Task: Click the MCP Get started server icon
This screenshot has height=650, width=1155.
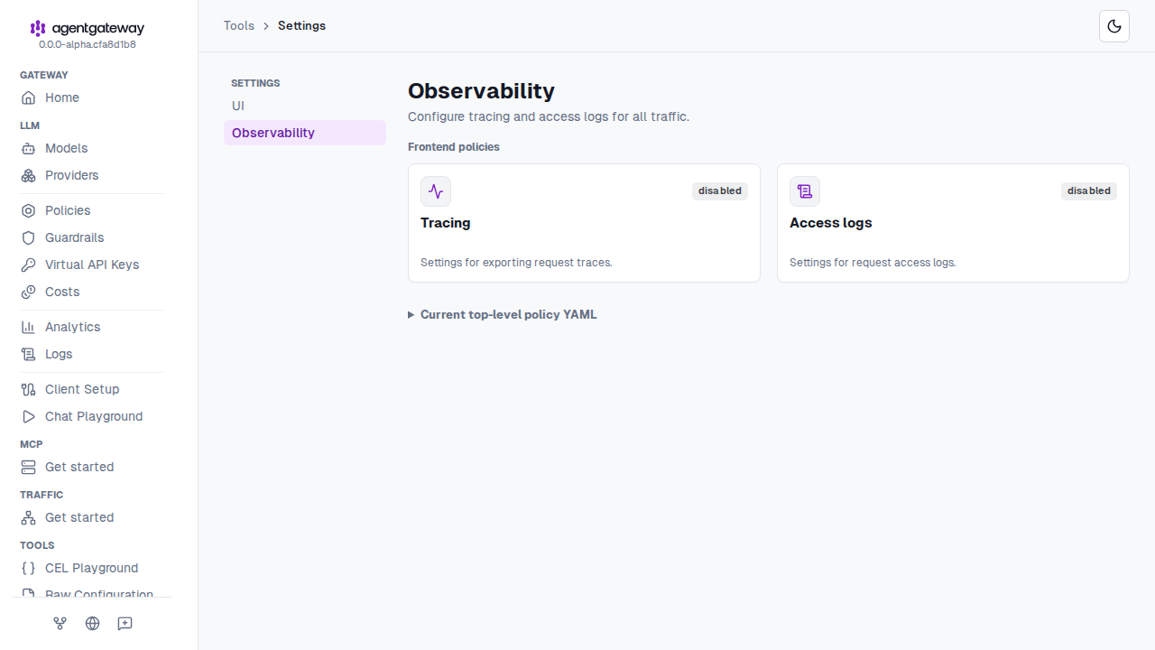Action: tap(29, 467)
